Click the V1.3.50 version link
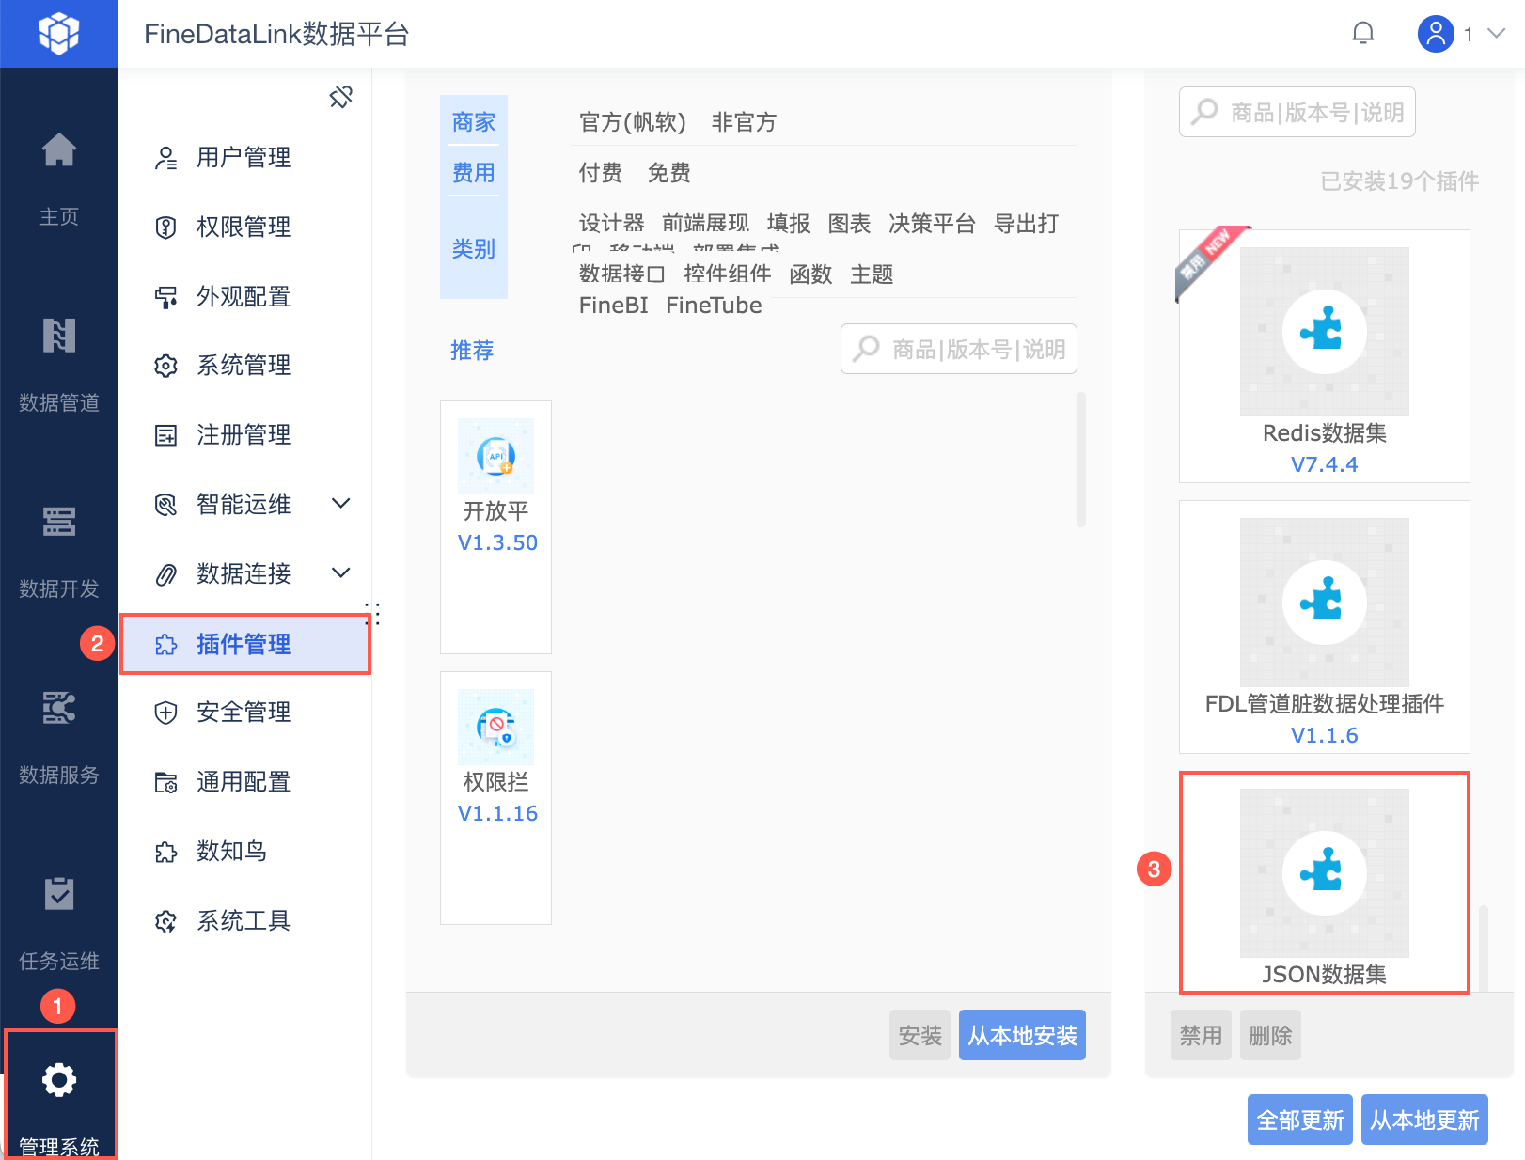 click(497, 543)
